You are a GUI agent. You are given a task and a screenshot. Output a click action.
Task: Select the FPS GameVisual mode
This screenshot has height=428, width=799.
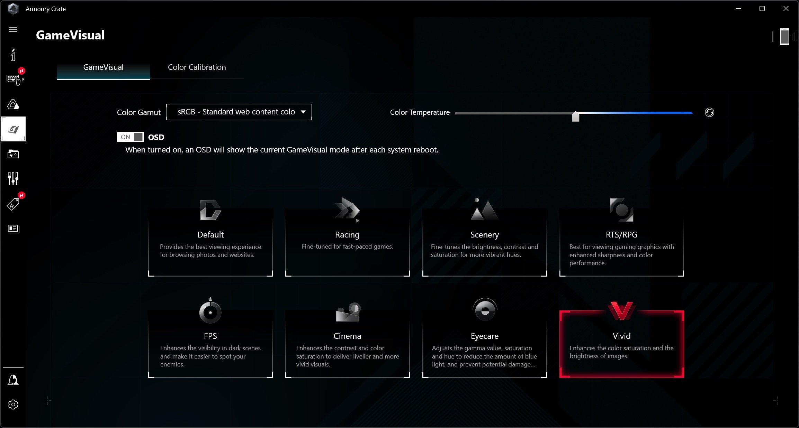pyautogui.click(x=210, y=336)
